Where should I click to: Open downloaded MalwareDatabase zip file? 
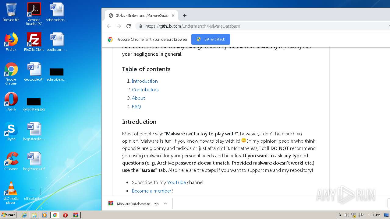pos(134,204)
